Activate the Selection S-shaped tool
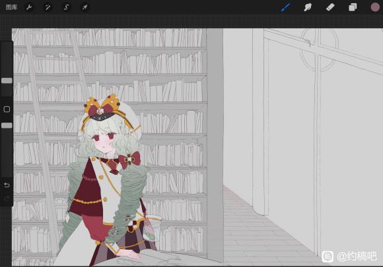Viewport: 383px width, 267px height. pyautogui.click(x=66, y=7)
